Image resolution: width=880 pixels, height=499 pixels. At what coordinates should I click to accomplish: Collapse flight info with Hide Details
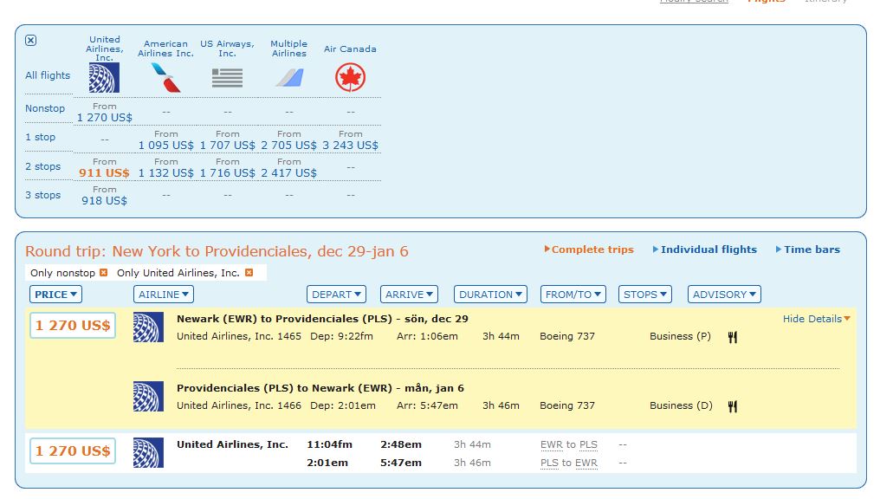coord(816,319)
